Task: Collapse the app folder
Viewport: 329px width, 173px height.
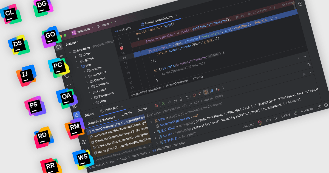Action: (x=78, y=67)
